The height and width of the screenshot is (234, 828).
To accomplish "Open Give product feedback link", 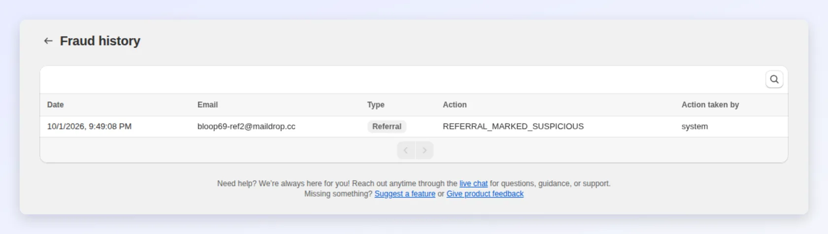I will point(485,194).
